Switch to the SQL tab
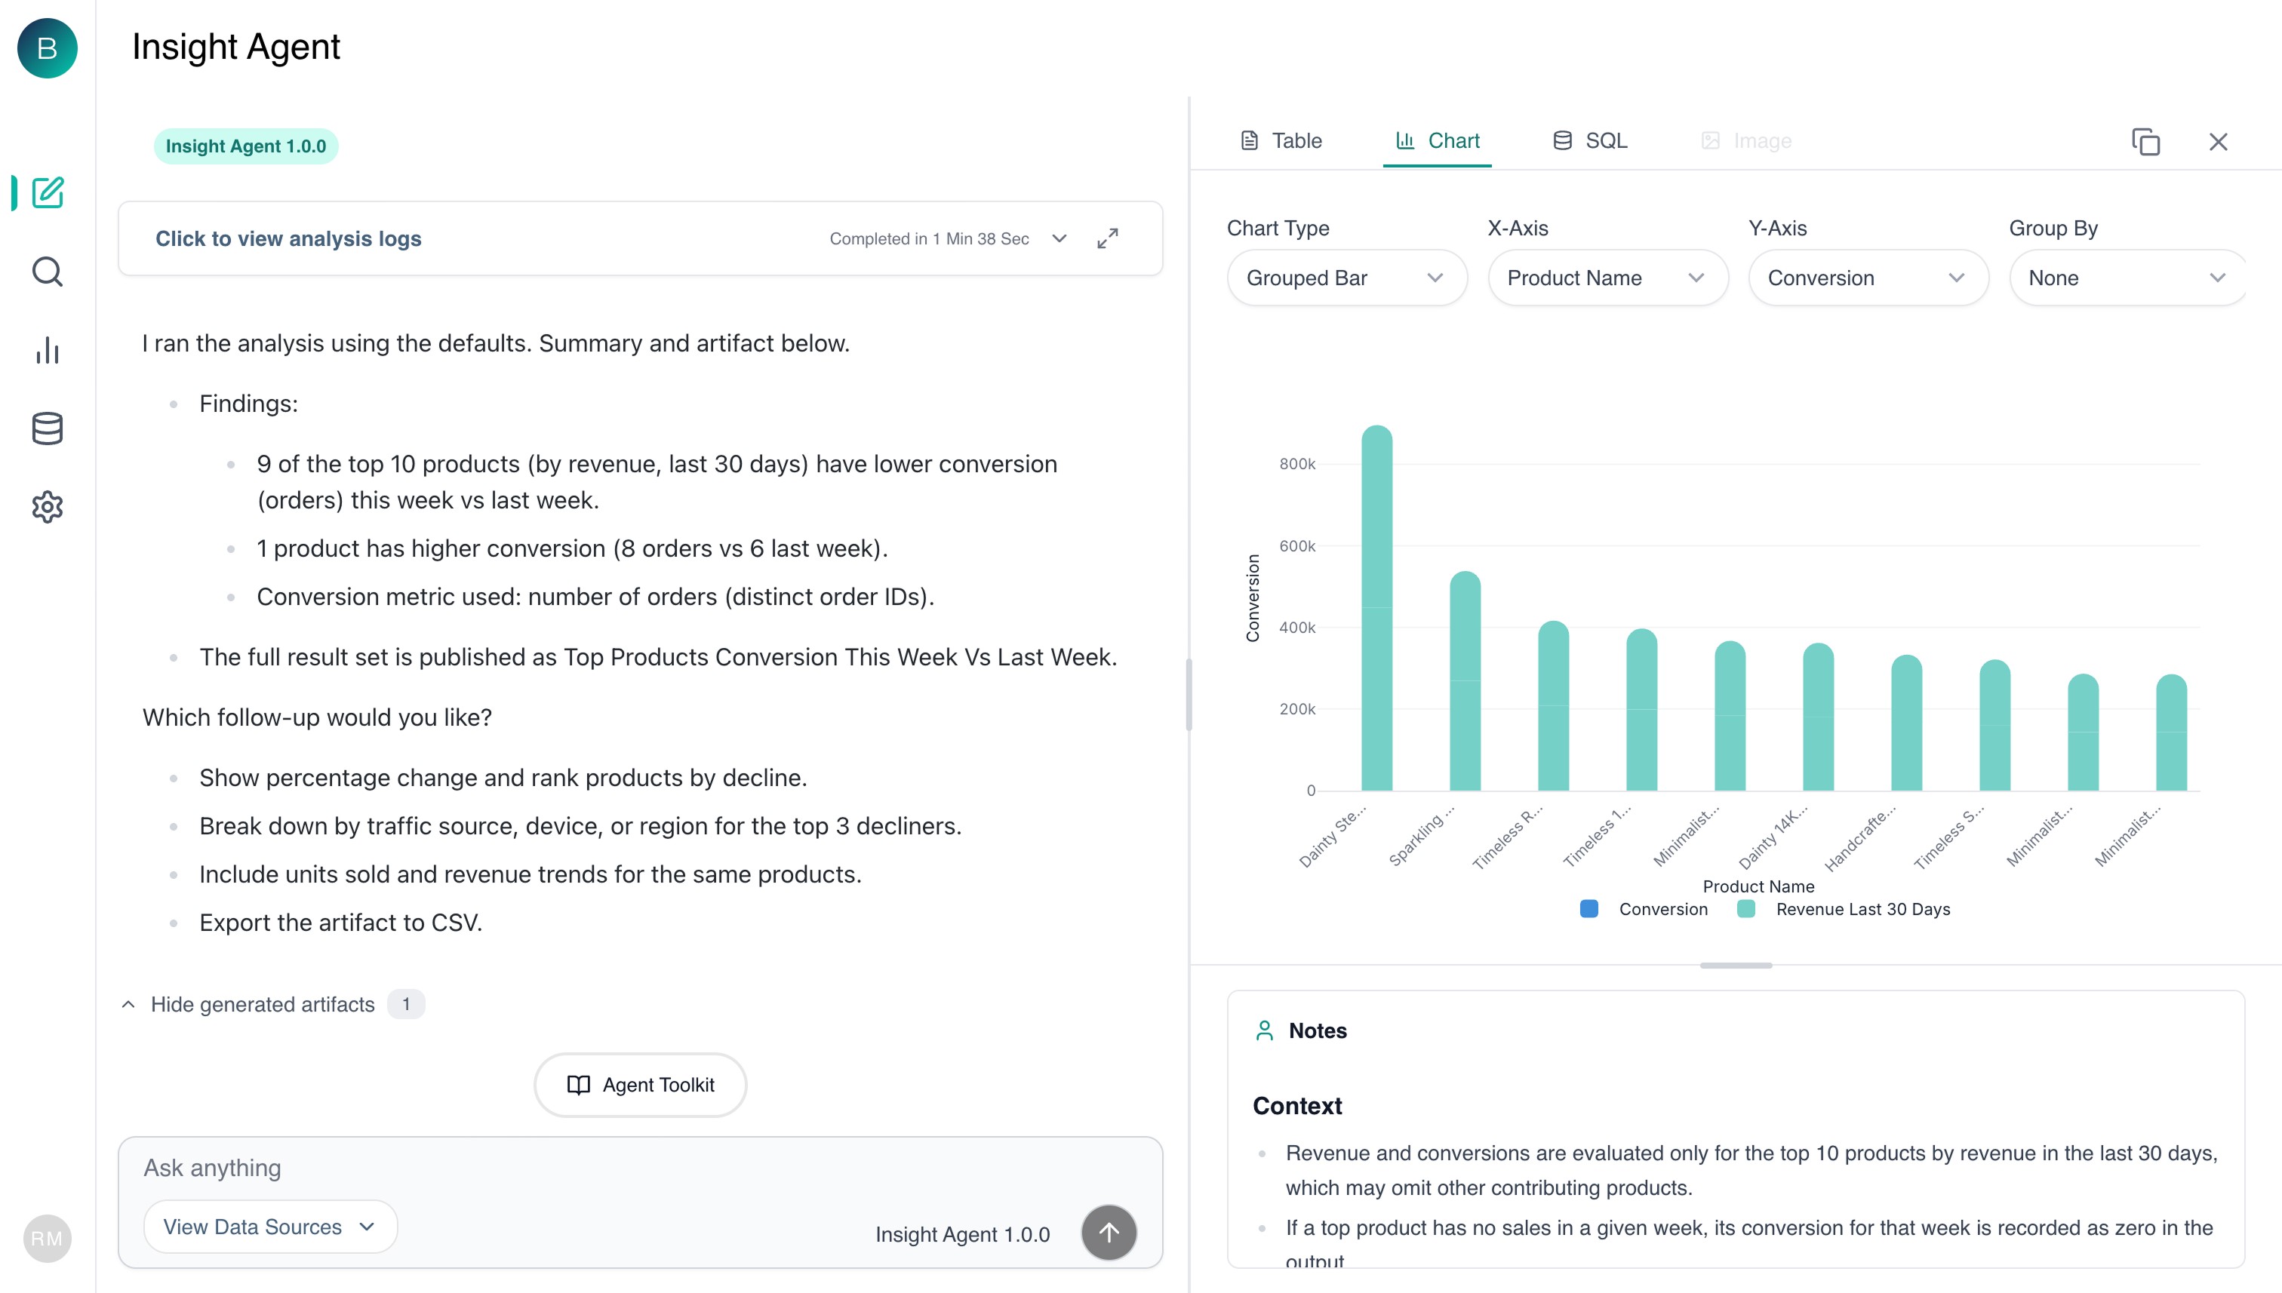The image size is (2282, 1293). [1590, 141]
